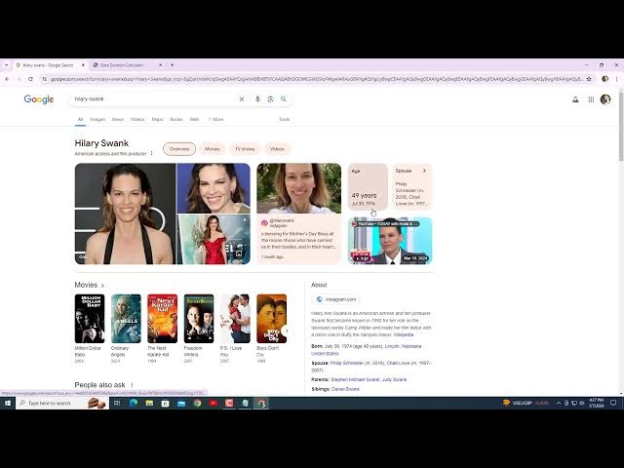Open Microsoft Edge from the taskbar
This screenshot has width=624, height=468.
click(x=134, y=403)
